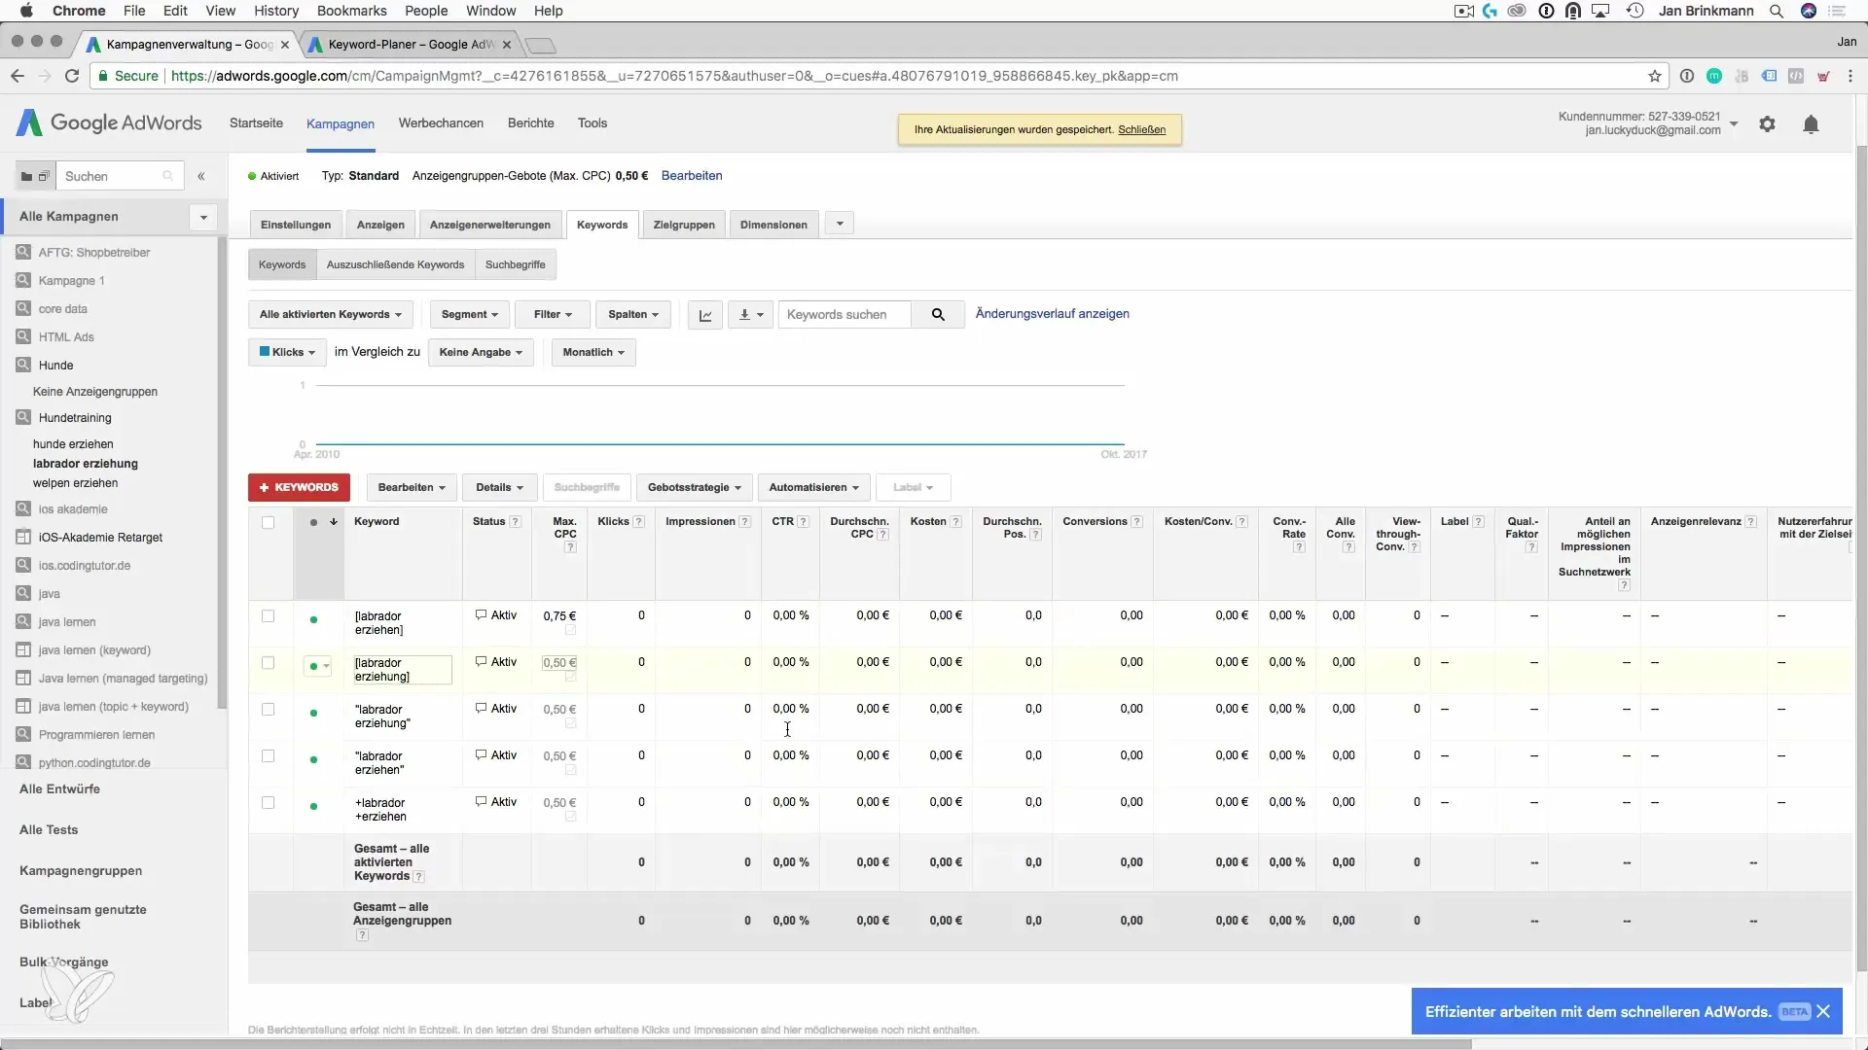Open Chrome's three-dot menu

1850,76
